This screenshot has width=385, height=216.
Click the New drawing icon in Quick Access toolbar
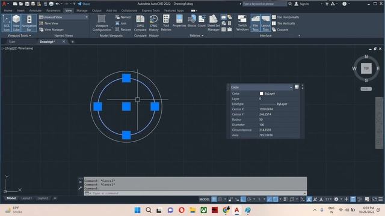15,4
